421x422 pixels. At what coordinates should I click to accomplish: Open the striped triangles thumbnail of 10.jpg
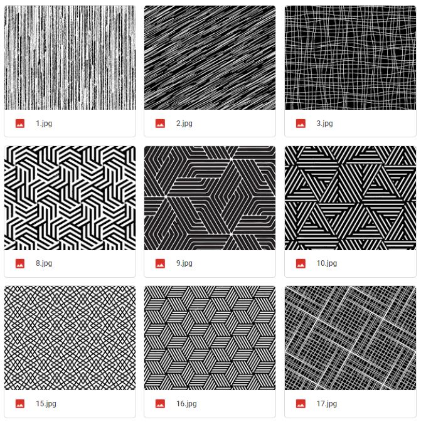pos(351,198)
